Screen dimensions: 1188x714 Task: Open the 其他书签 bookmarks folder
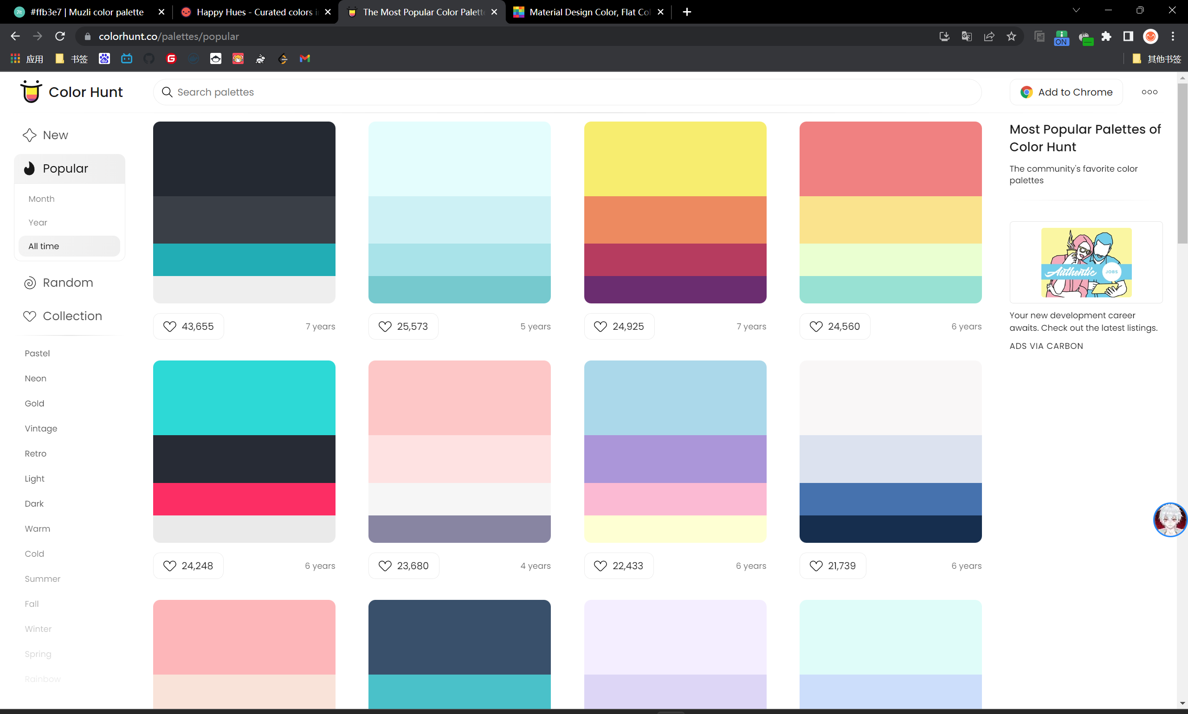click(x=1157, y=59)
